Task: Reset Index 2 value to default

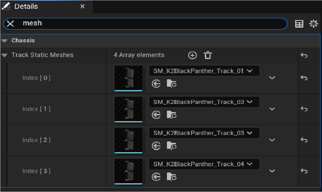Action: tap(304, 140)
